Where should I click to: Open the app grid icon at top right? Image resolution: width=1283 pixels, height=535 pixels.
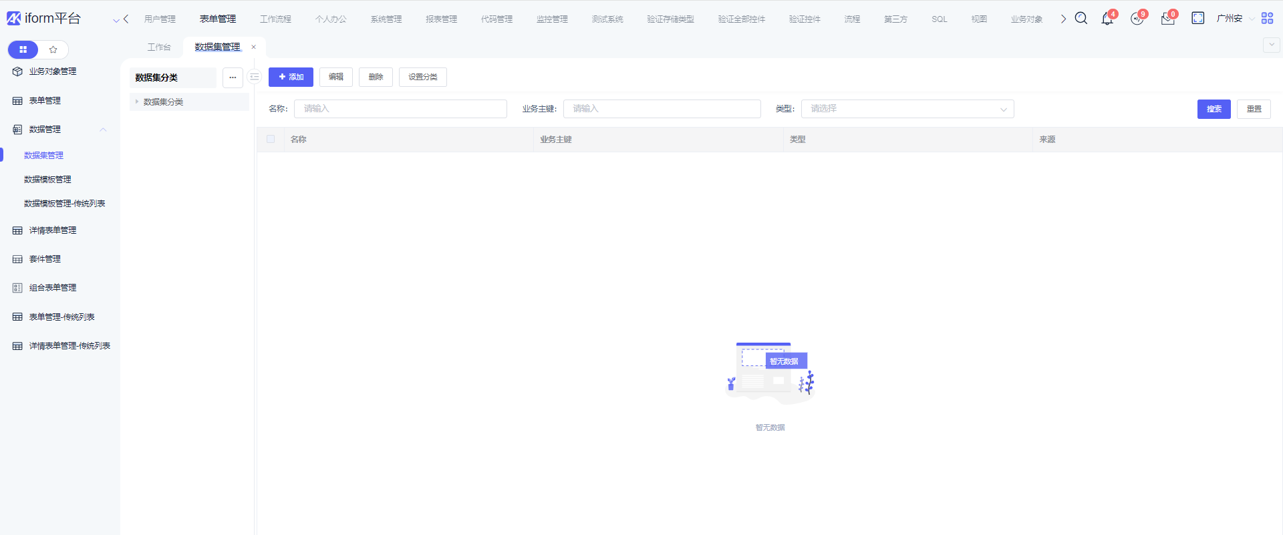[1267, 19]
